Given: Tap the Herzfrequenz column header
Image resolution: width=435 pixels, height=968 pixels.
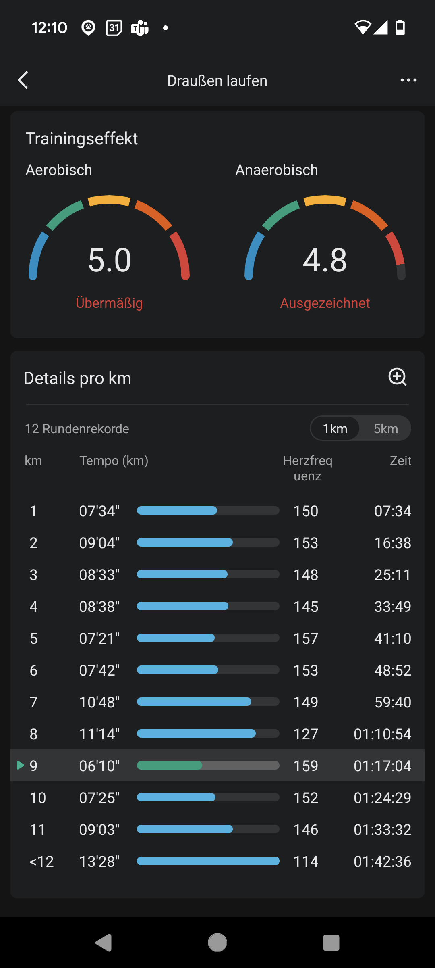Looking at the screenshot, I should point(307,468).
